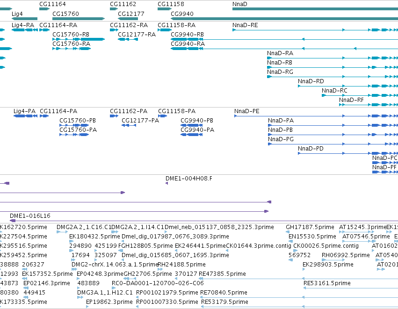Click EST RP001007330.5prime
Screen dimensions: 398x309
[137, 307]
